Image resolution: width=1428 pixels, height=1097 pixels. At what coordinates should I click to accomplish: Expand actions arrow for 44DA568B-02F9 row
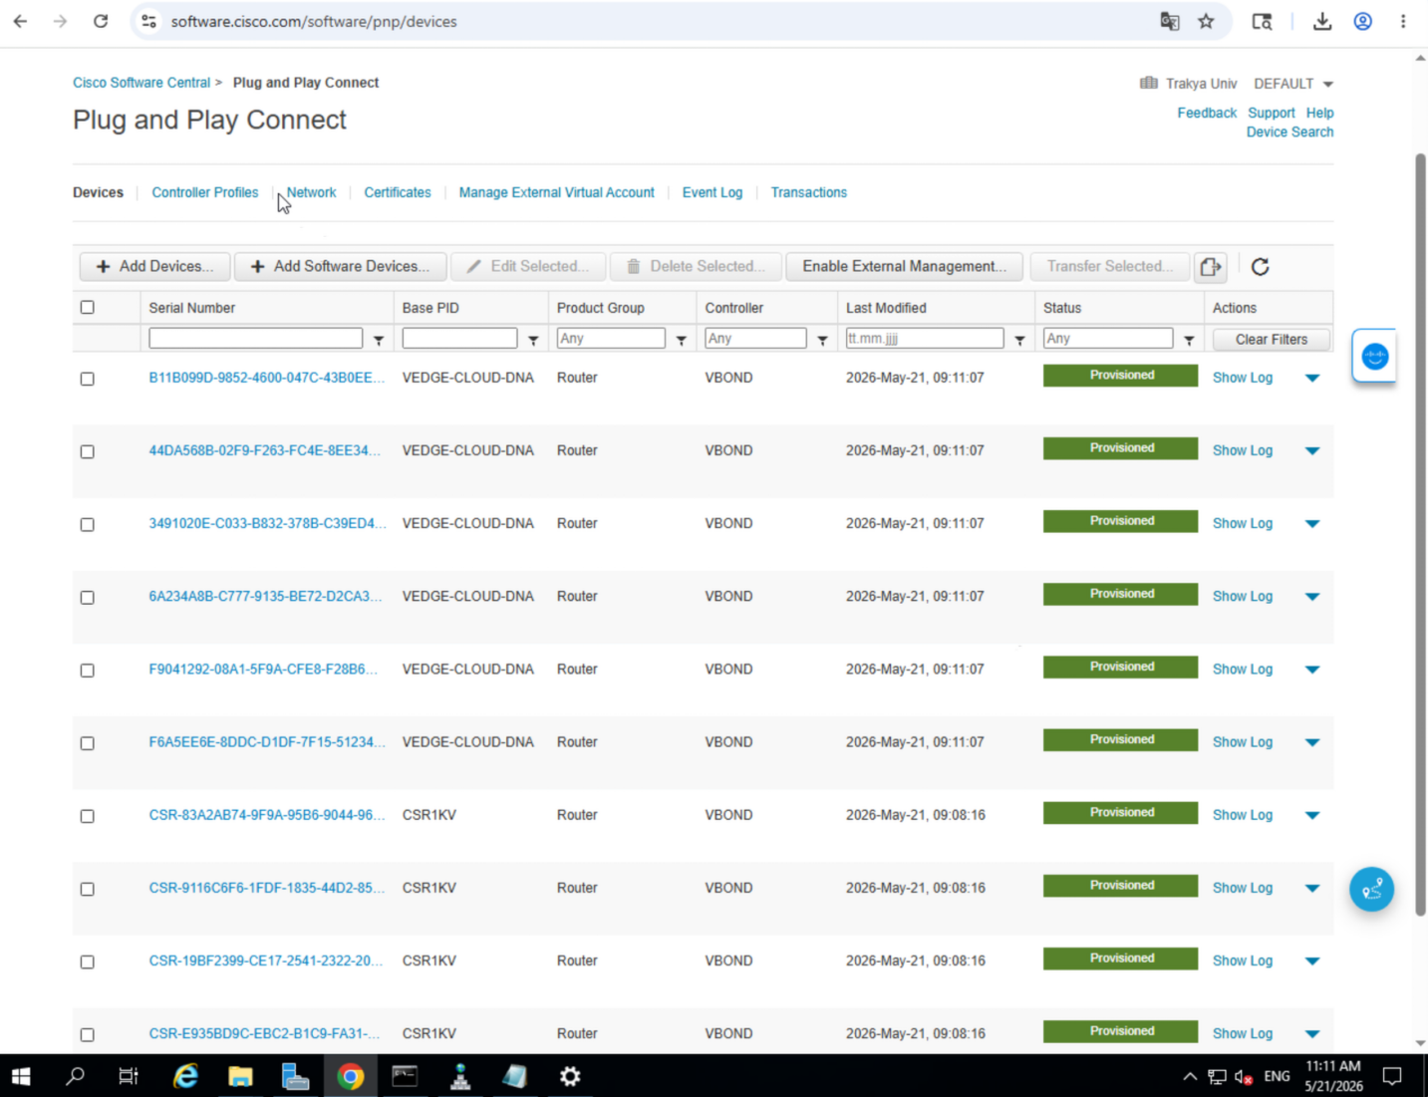[1312, 451]
